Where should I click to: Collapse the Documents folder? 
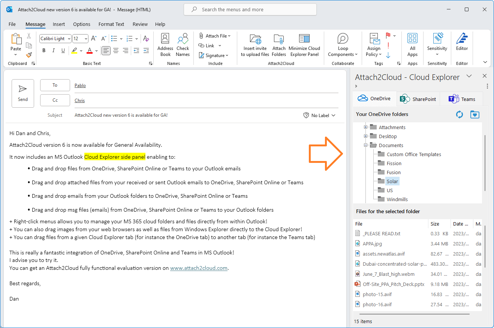point(365,145)
